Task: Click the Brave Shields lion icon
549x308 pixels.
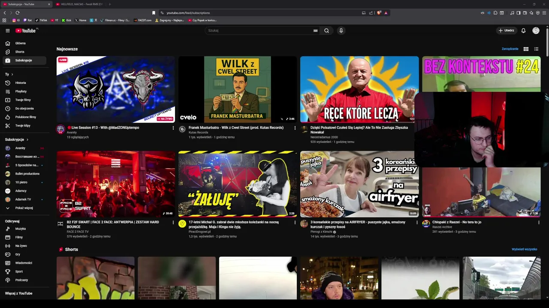Action: coord(379,13)
